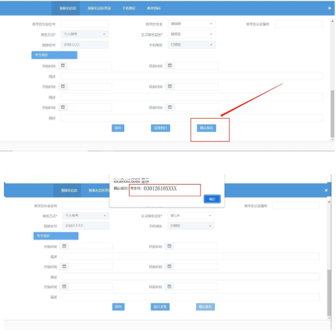Switch to the 修改密码 tab in the upper header
This screenshot has width=336, height=334.
pos(154,8)
